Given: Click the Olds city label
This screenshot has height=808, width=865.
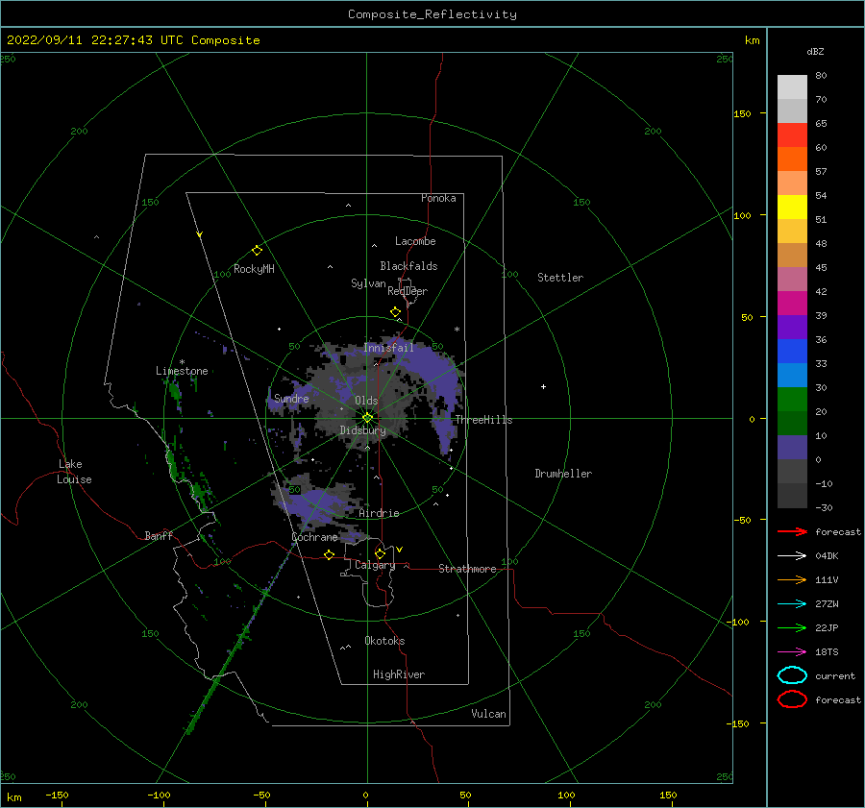Looking at the screenshot, I should 366,401.
